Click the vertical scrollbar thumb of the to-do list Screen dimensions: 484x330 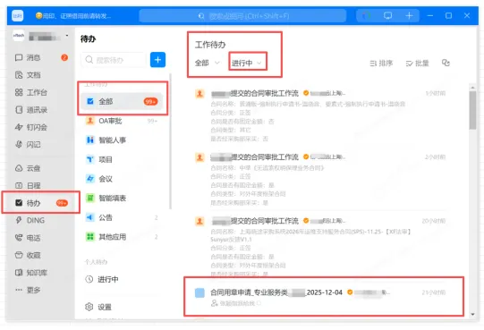pyautogui.click(x=472, y=110)
